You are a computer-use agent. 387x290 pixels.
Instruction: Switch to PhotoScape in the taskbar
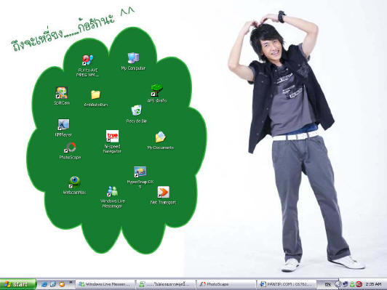(x=226, y=284)
